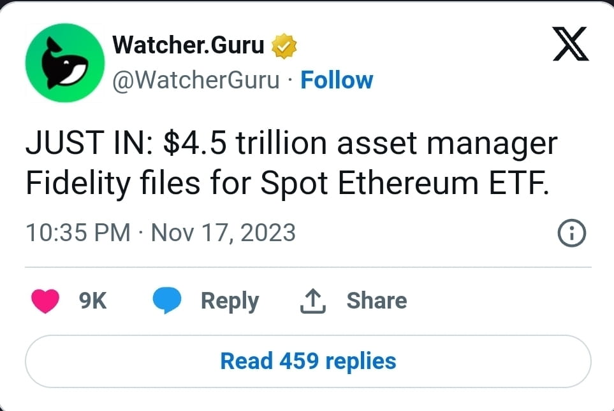Screen dimensions: 614x411
Task: Expand the 459 replies thread
Action: tap(307, 361)
